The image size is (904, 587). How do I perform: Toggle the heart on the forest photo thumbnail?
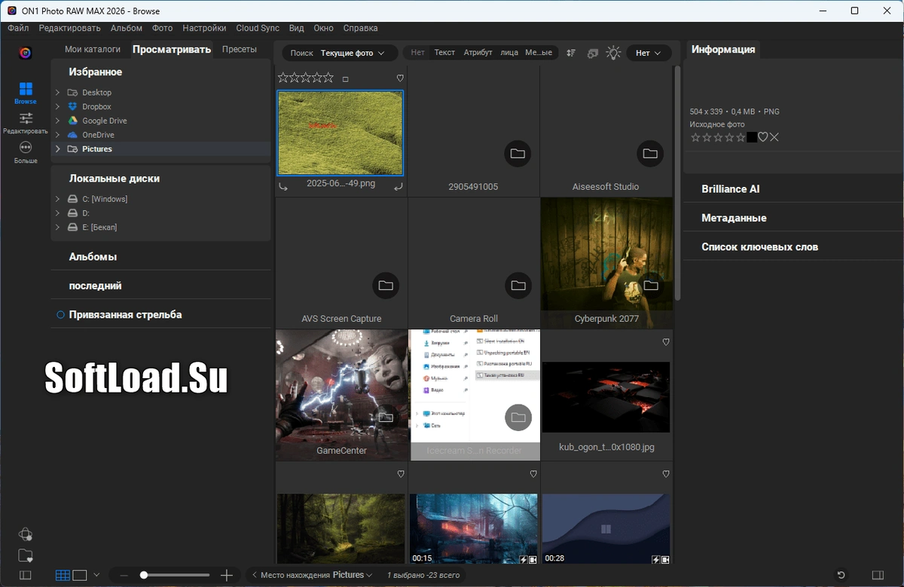[x=401, y=474]
